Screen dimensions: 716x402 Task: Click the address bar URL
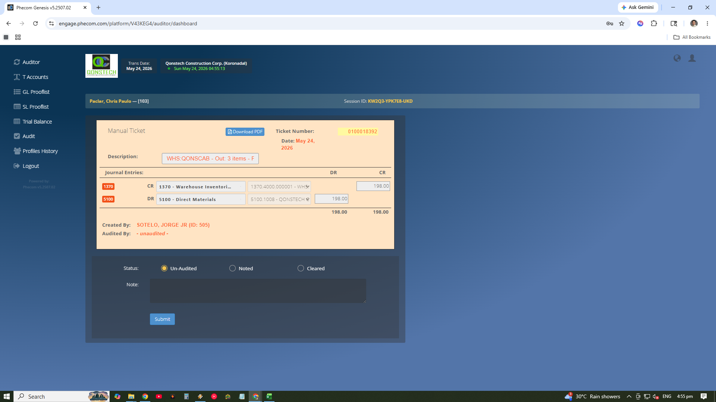[128, 23]
